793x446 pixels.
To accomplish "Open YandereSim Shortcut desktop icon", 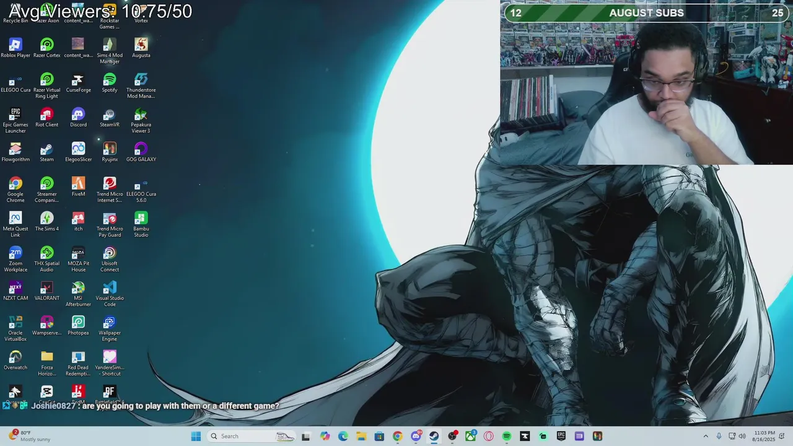I will [x=110, y=363].
